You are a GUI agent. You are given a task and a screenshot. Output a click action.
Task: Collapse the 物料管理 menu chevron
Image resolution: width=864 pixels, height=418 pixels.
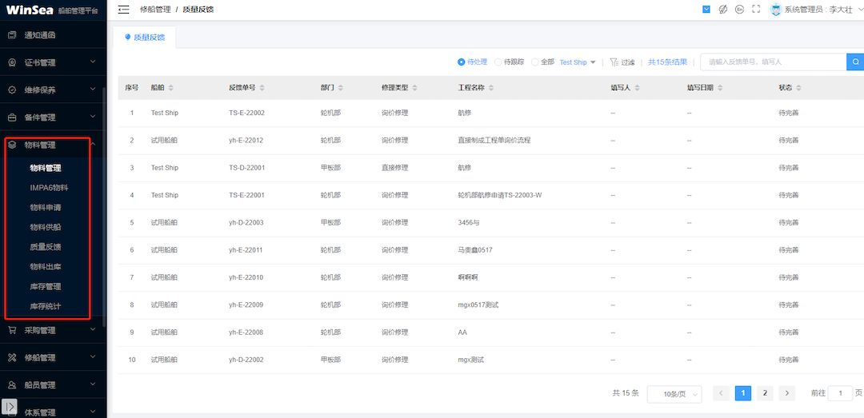click(x=93, y=145)
